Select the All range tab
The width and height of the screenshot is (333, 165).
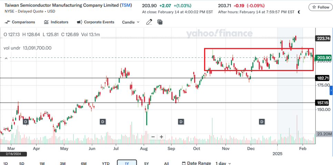[166, 163]
